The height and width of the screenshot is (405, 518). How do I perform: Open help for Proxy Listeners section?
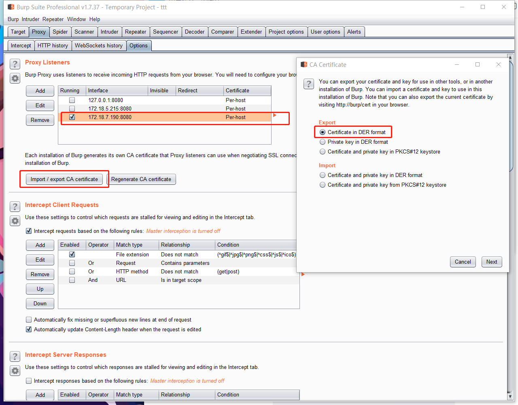[15, 64]
